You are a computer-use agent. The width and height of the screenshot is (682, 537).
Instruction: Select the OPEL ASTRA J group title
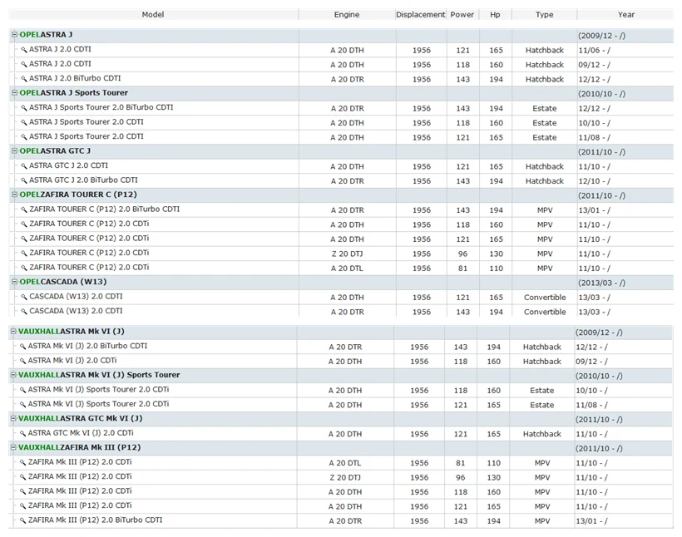coord(46,34)
